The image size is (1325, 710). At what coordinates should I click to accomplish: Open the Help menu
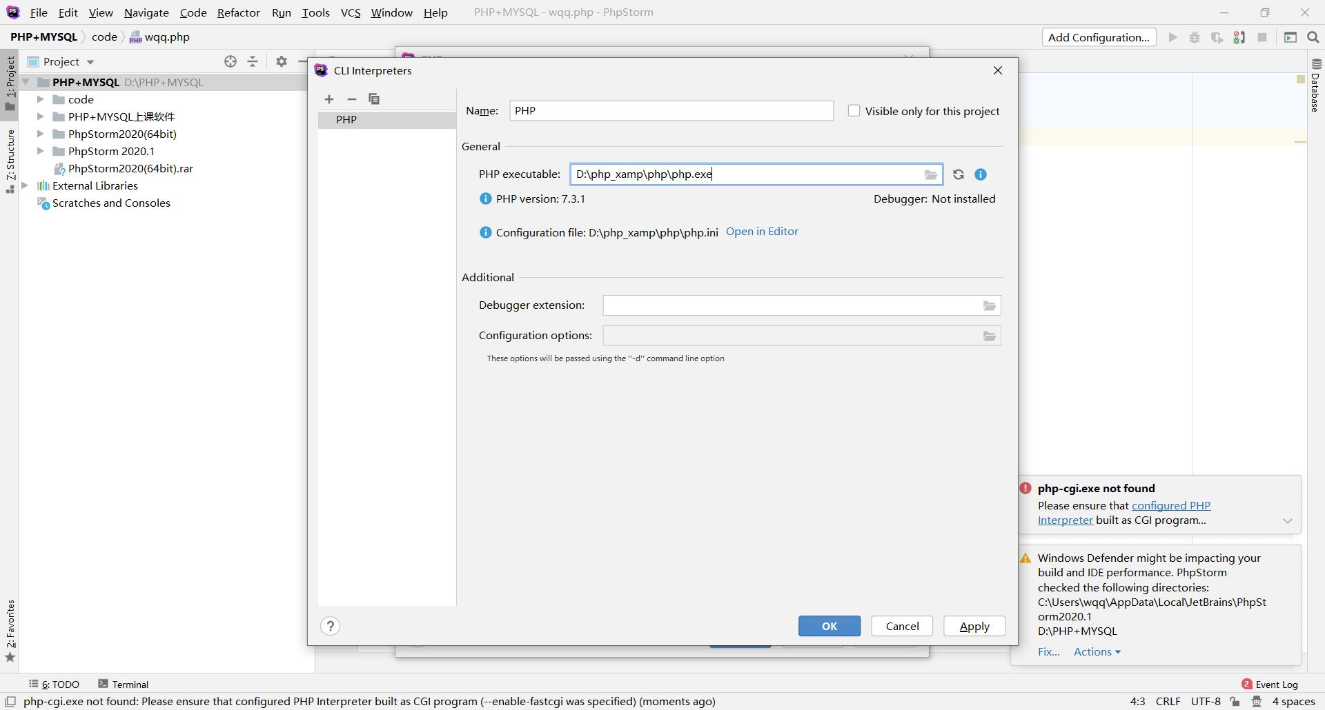[x=435, y=12]
